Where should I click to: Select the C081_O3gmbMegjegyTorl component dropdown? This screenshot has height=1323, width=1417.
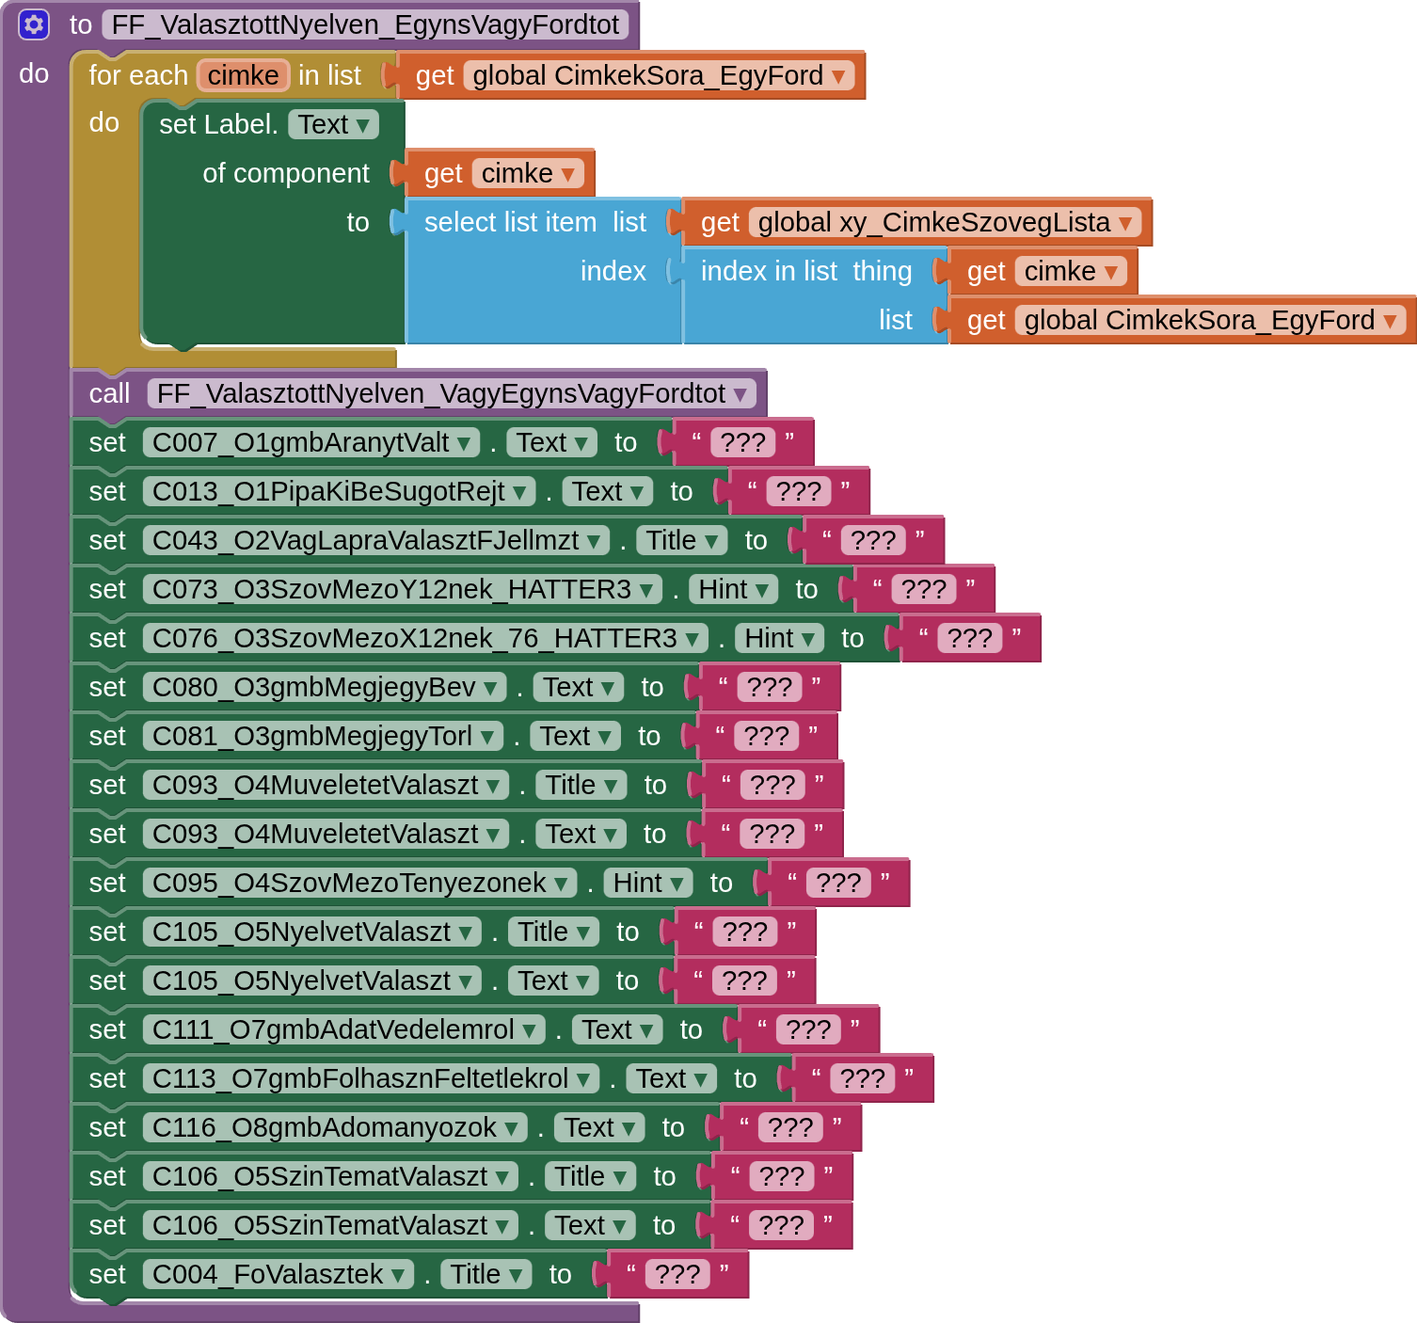[487, 737]
